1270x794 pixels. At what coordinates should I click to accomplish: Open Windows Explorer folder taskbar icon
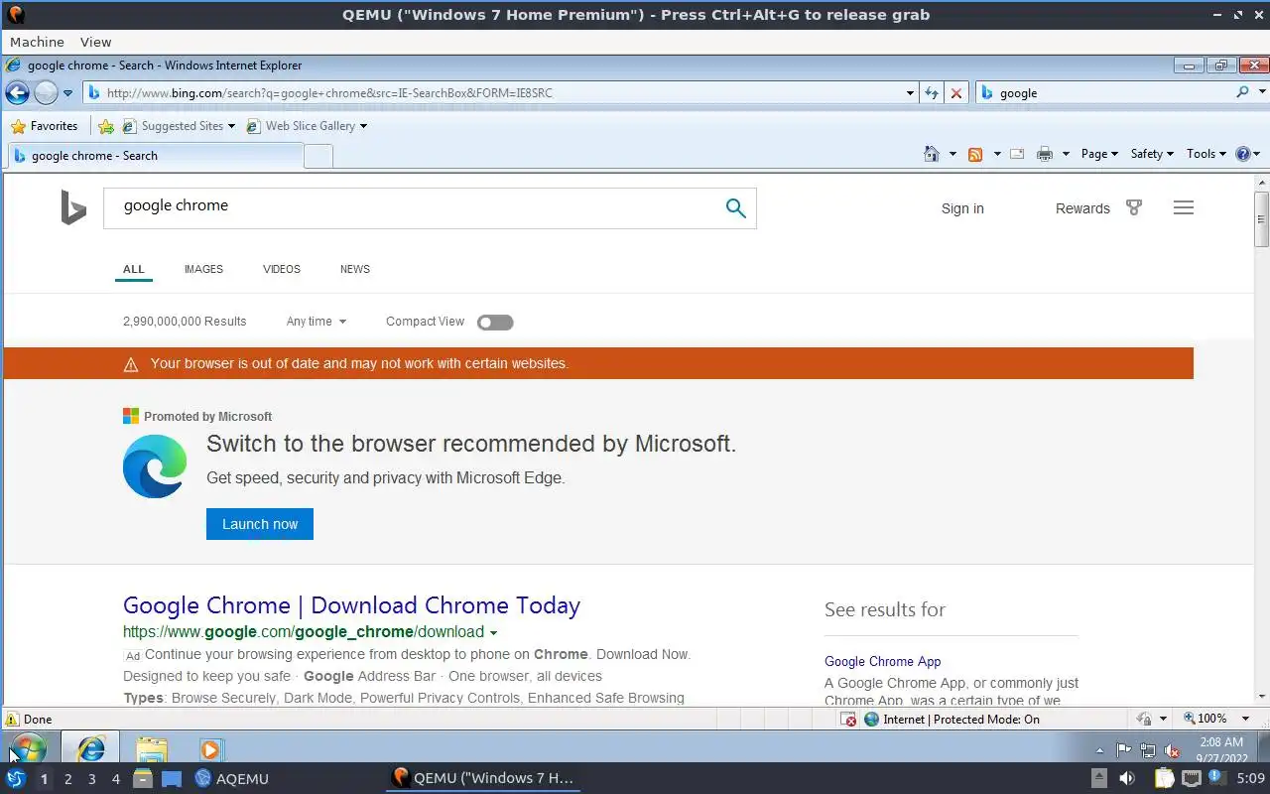click(152, 747)
